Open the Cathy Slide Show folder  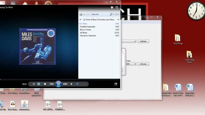(190, 57)
